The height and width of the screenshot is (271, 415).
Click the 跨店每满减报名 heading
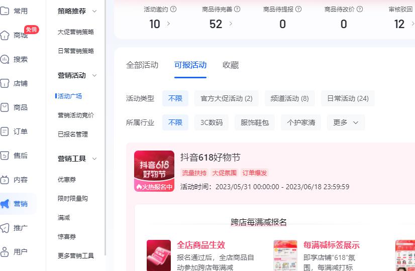coord(259,222)
